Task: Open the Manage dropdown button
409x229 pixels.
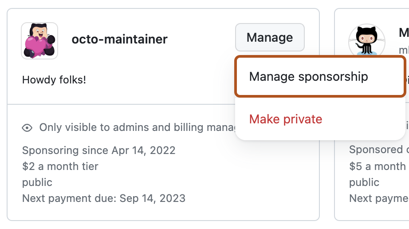Action: click(270, 38)
